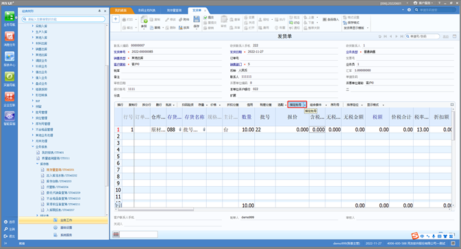Viewport: 461px width, 249px height.
Task: Click the 附件 attachment icon
Action: (x=181, y=19)
